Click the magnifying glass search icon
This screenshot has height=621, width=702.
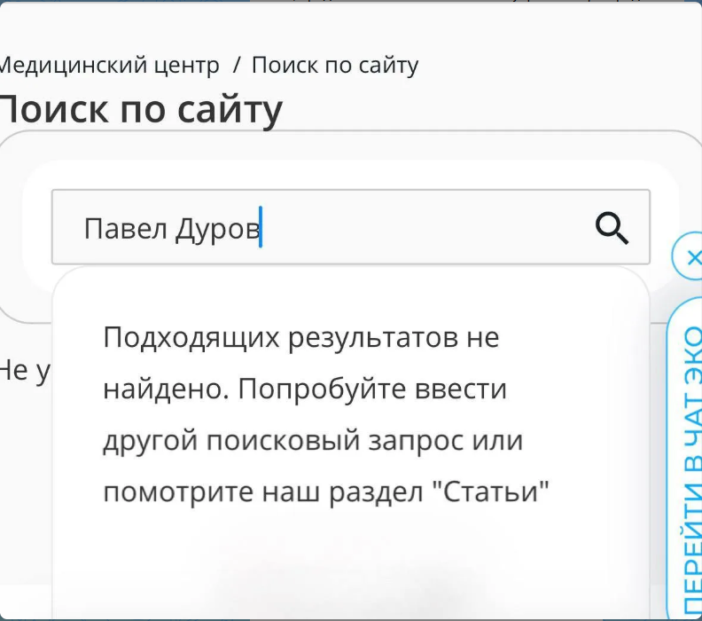tap(612, 229)
